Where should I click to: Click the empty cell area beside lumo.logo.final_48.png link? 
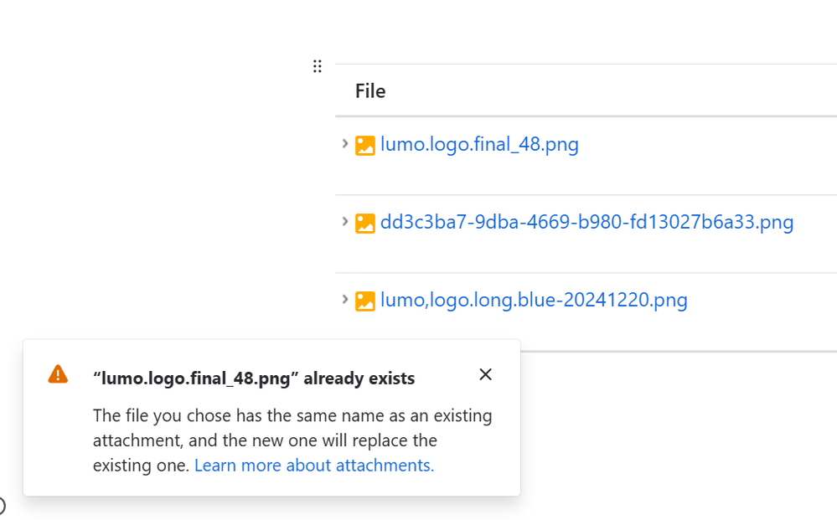pyautogui.click(x=705, y=145)
